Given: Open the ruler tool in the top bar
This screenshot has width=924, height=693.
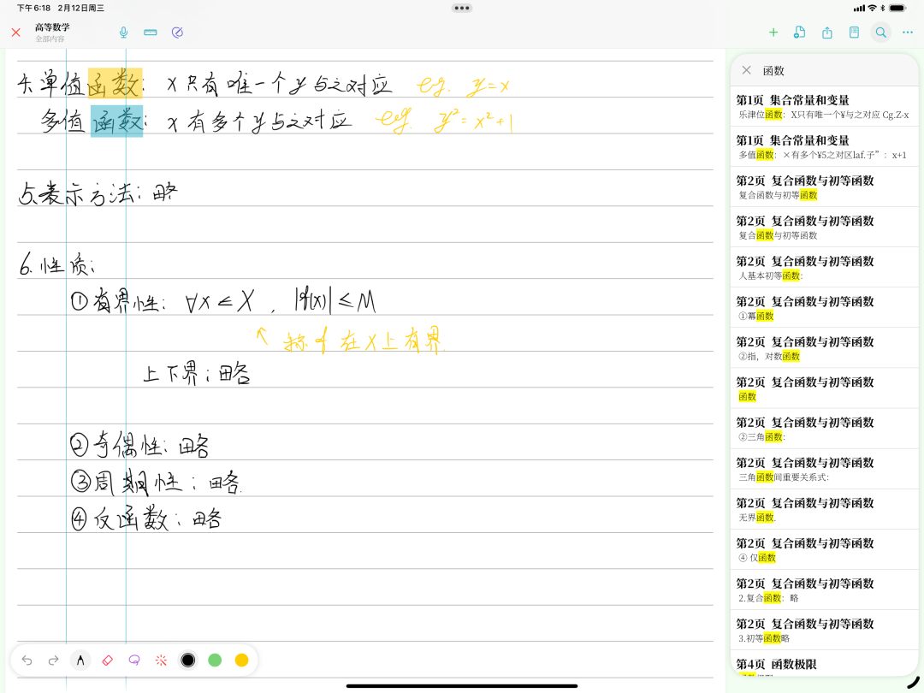Looking at the screenshot, I should point(151,33).
